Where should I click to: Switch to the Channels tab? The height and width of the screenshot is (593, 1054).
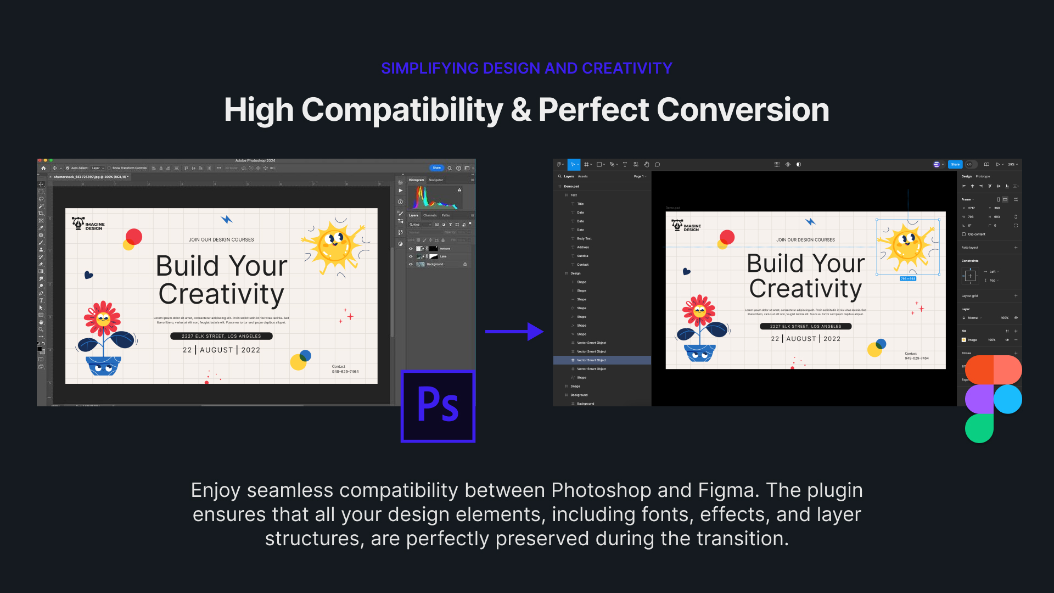430,215
